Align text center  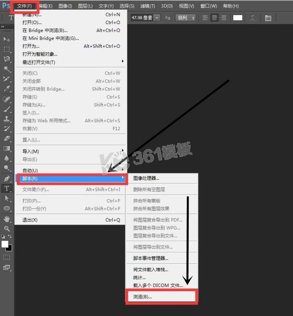point(214,18)
